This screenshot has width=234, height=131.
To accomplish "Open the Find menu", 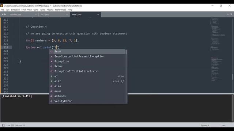I will tap(23, 10).
